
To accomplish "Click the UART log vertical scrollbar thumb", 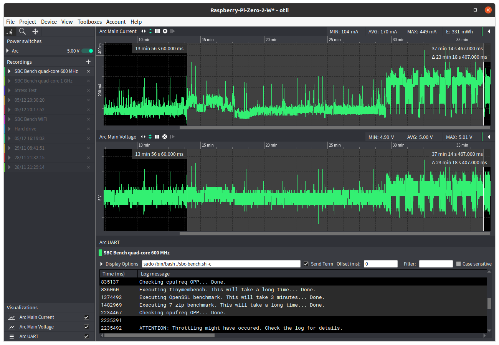I will [x=489, y=304].
